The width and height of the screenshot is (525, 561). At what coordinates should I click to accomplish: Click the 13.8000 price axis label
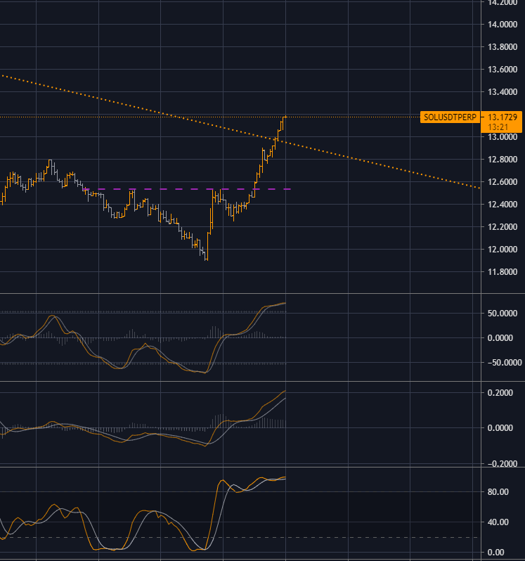click(503, 47)
